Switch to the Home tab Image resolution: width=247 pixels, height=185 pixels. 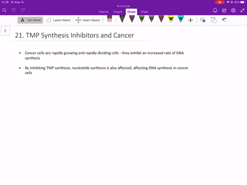[103, 12]
